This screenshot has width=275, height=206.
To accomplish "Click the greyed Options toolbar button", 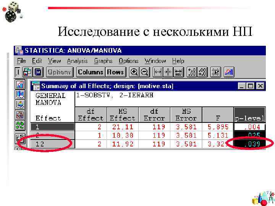I will pos(60,72).
